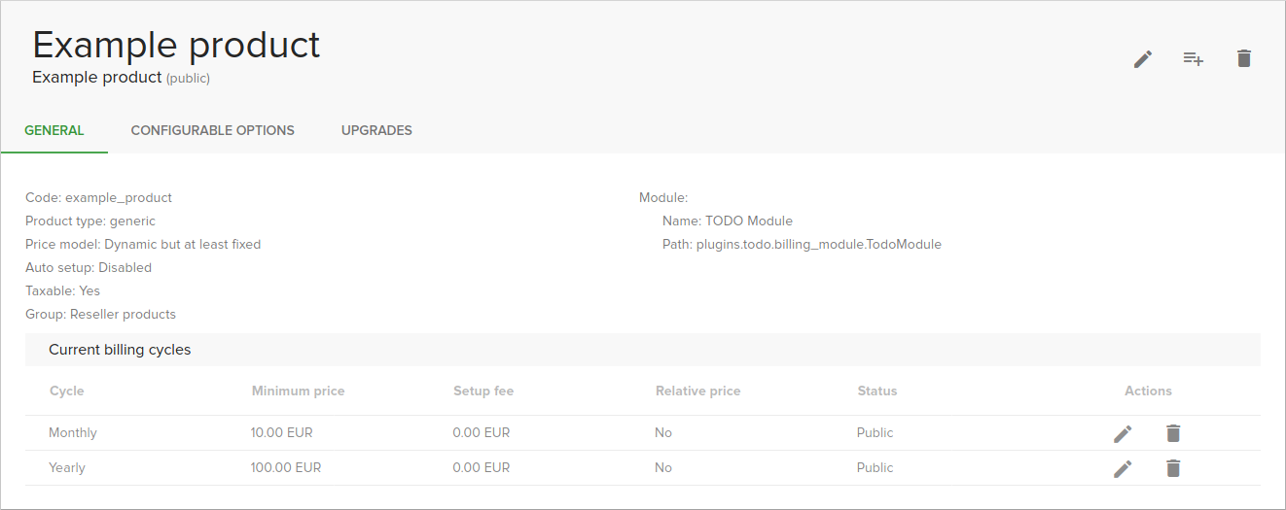
Task: Click the Cycle column header
Action: 66,391
